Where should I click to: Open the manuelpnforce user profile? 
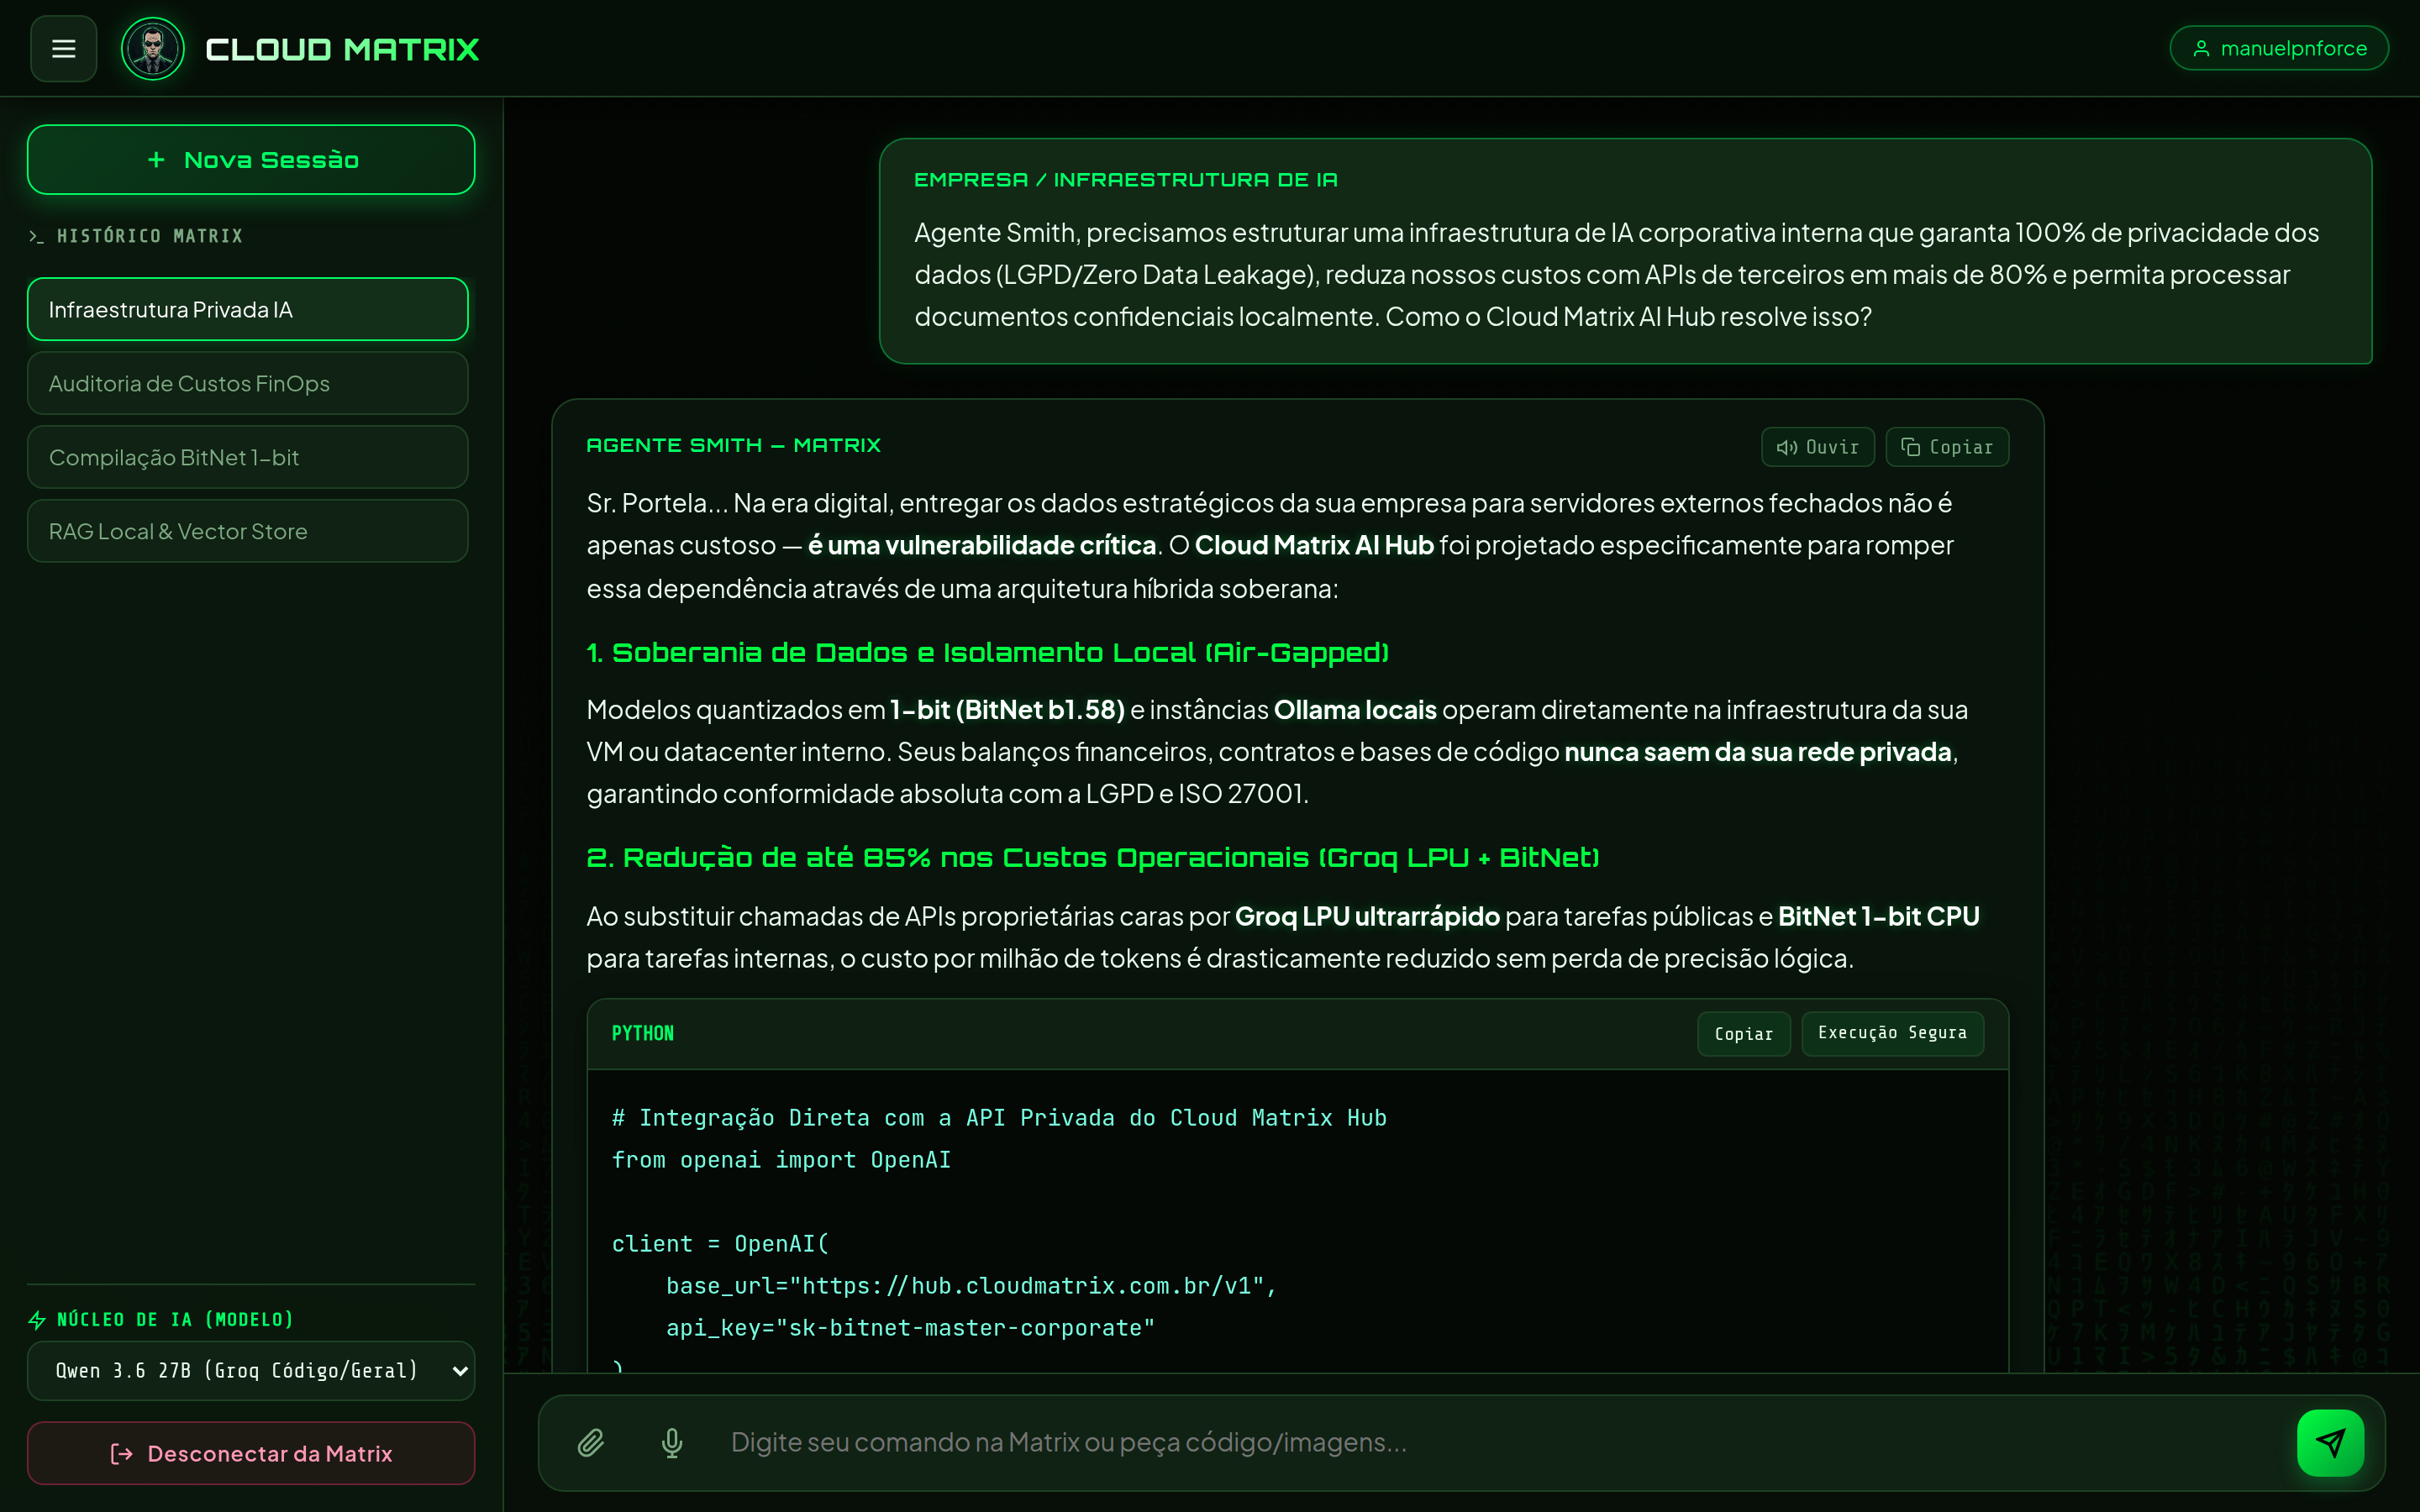[x=2279, y=48]
